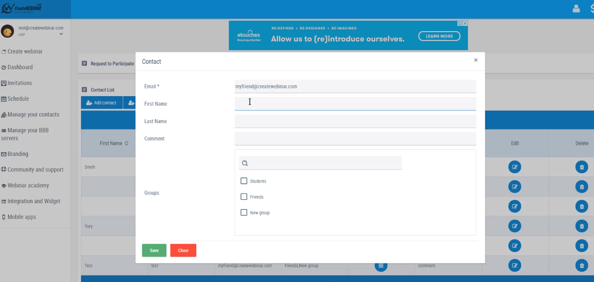
Task: Click the delete trash icon on the top contact row
Action: point(582,167)
